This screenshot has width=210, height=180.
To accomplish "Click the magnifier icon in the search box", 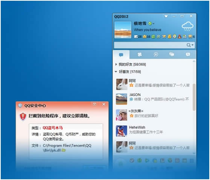I will point(189,45).
